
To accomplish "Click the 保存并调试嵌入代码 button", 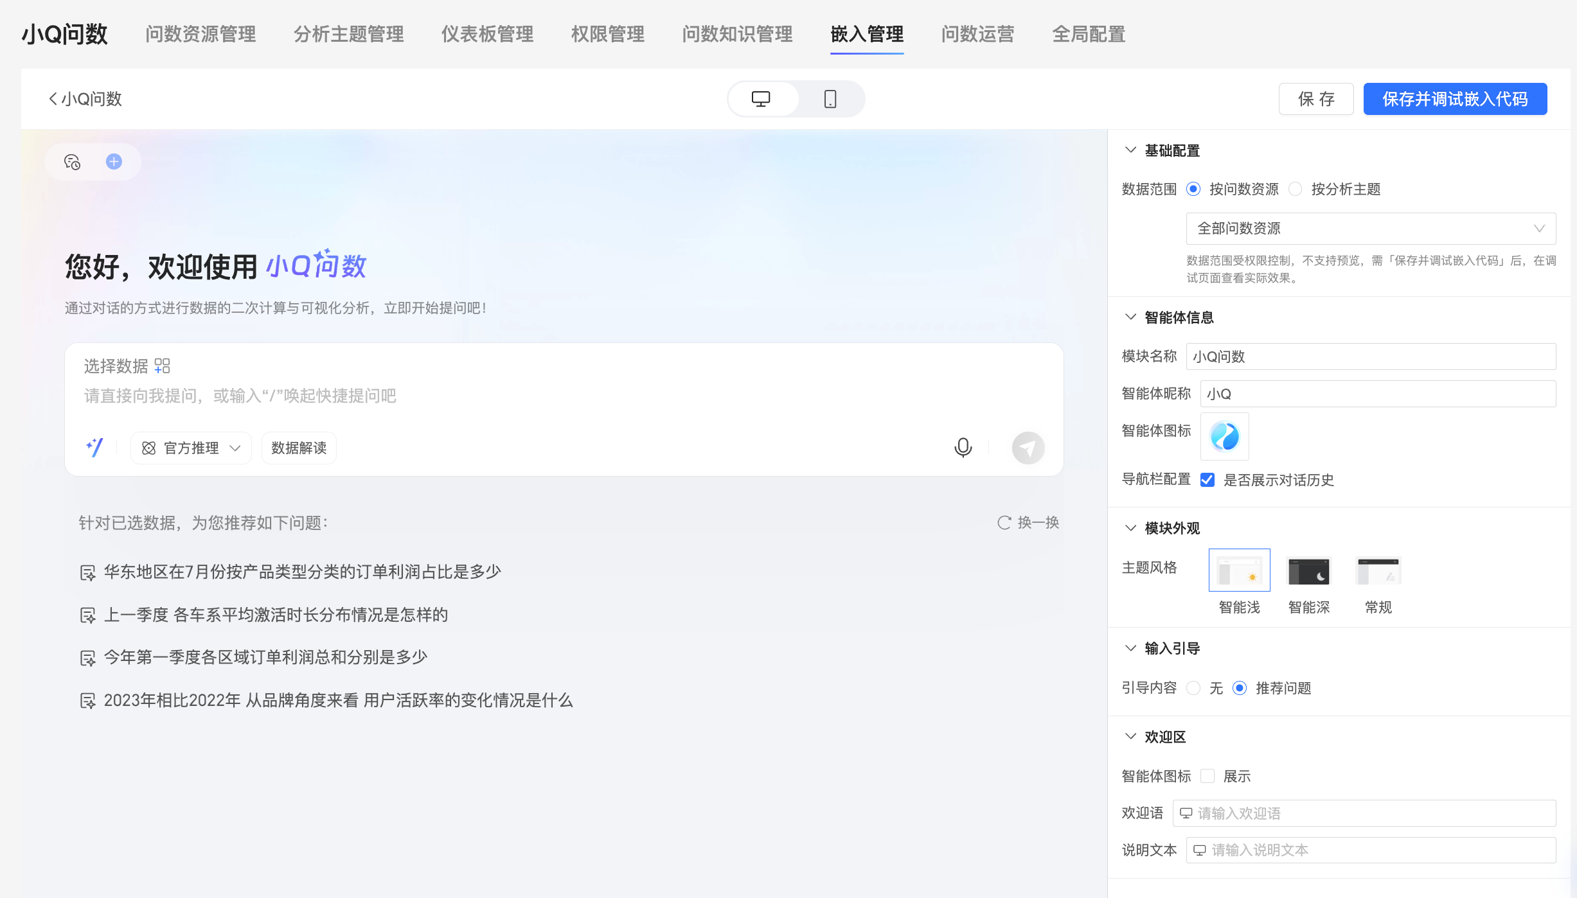I will point(1455,99).
